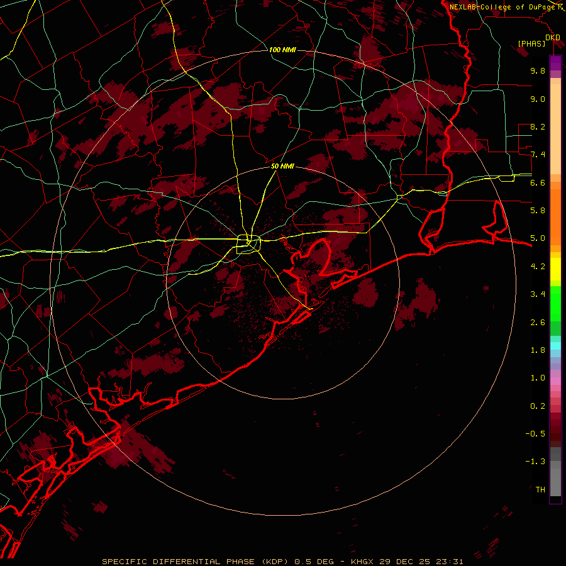The height and width of the screenshot is (566, 566).
Task: Click the 2.6 scale value
Action: [538, 323]
